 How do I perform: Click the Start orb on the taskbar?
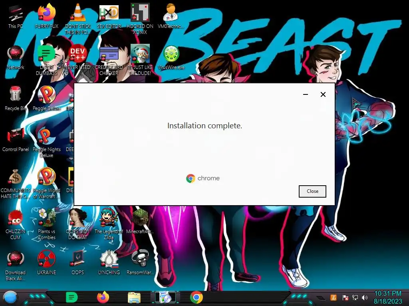point(10,297)
